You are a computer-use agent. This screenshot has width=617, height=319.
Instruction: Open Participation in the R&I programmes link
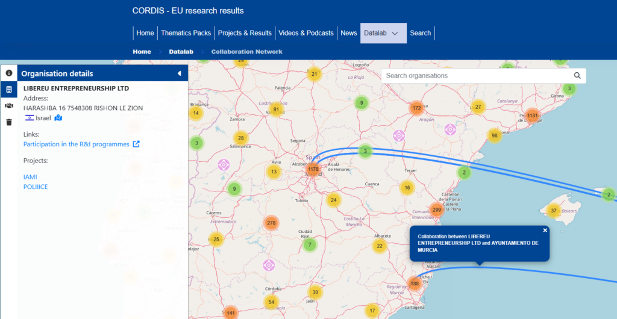click(x=77, y=144)
